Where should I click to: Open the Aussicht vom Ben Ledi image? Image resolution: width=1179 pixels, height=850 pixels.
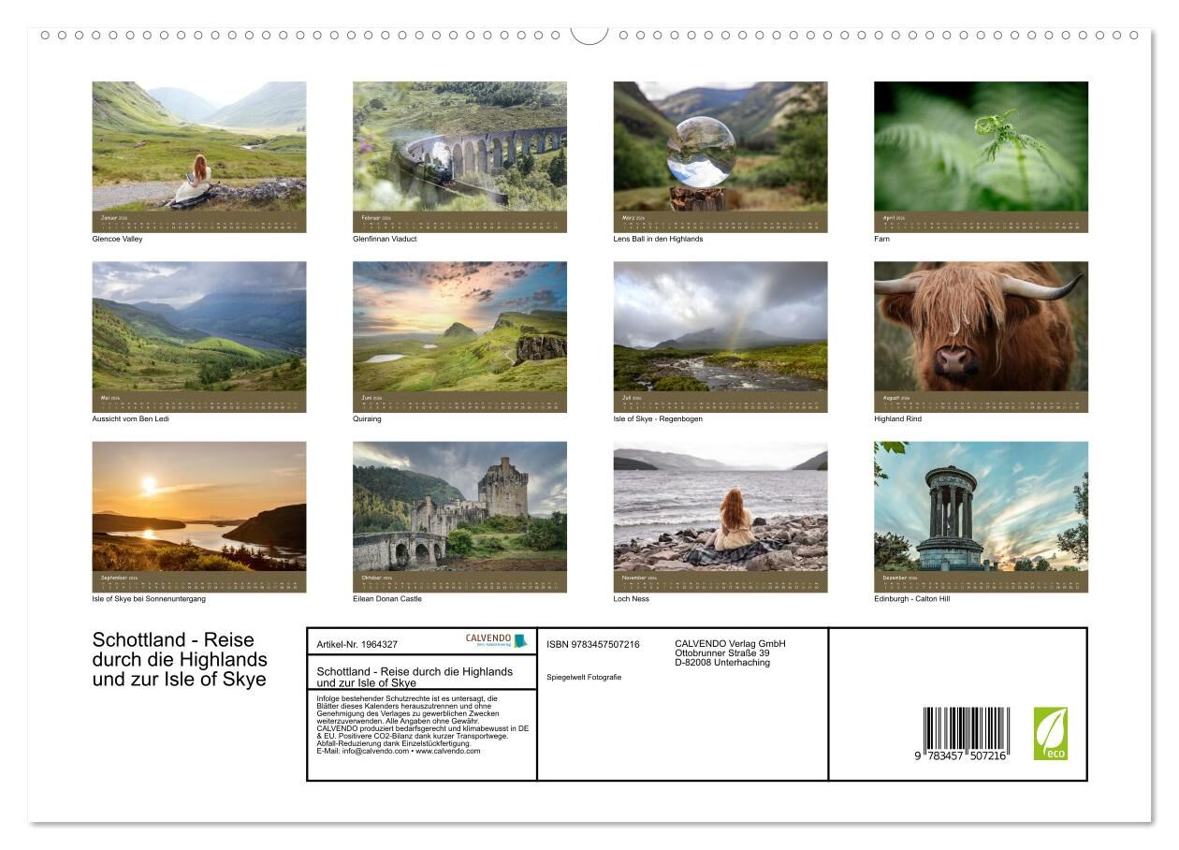[198, 327]
